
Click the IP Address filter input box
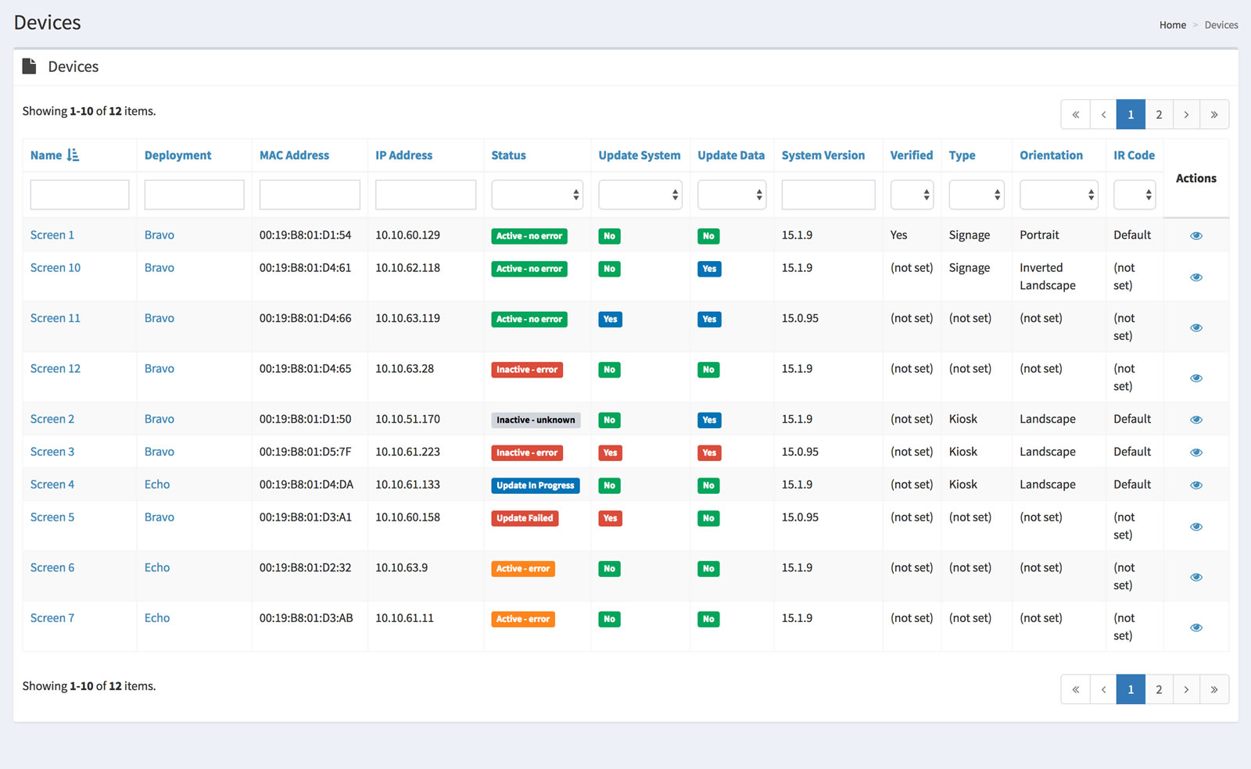[x=425, y=195]
